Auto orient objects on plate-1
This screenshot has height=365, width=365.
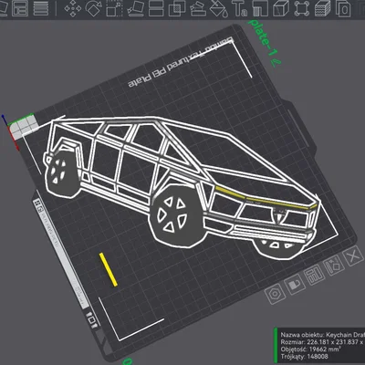coord(334,266)
